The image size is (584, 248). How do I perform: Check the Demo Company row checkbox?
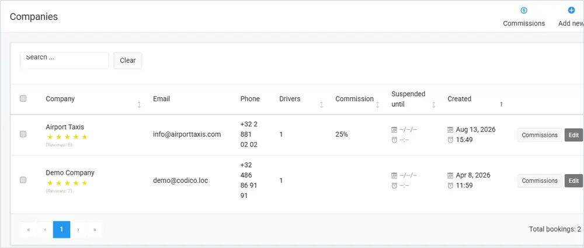[23, 180]
